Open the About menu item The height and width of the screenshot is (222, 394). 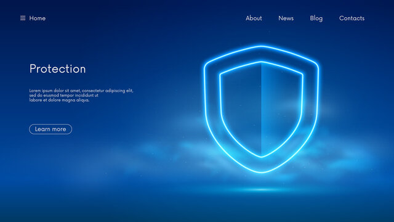click(x=254, y=18)
